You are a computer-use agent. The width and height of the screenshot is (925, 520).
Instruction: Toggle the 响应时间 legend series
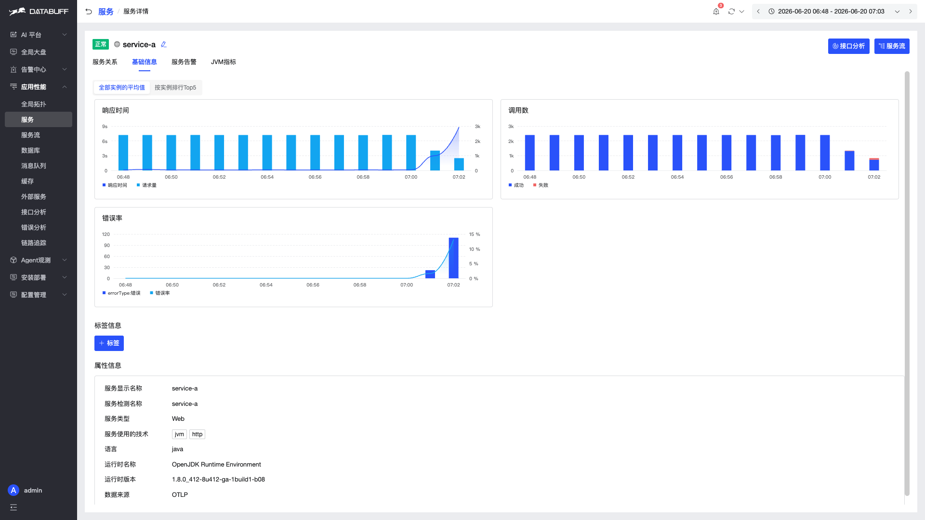pos(115,185)
